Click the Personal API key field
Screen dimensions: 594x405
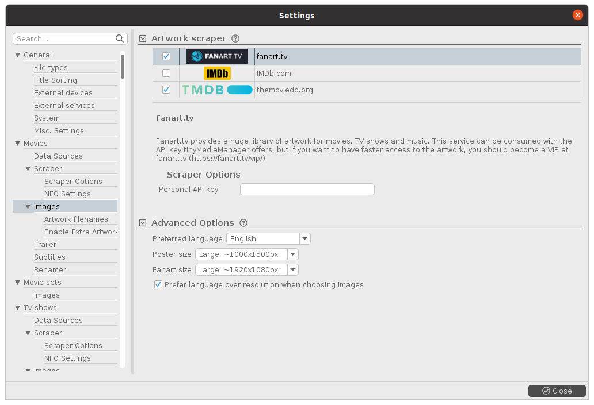coord(307,190)
